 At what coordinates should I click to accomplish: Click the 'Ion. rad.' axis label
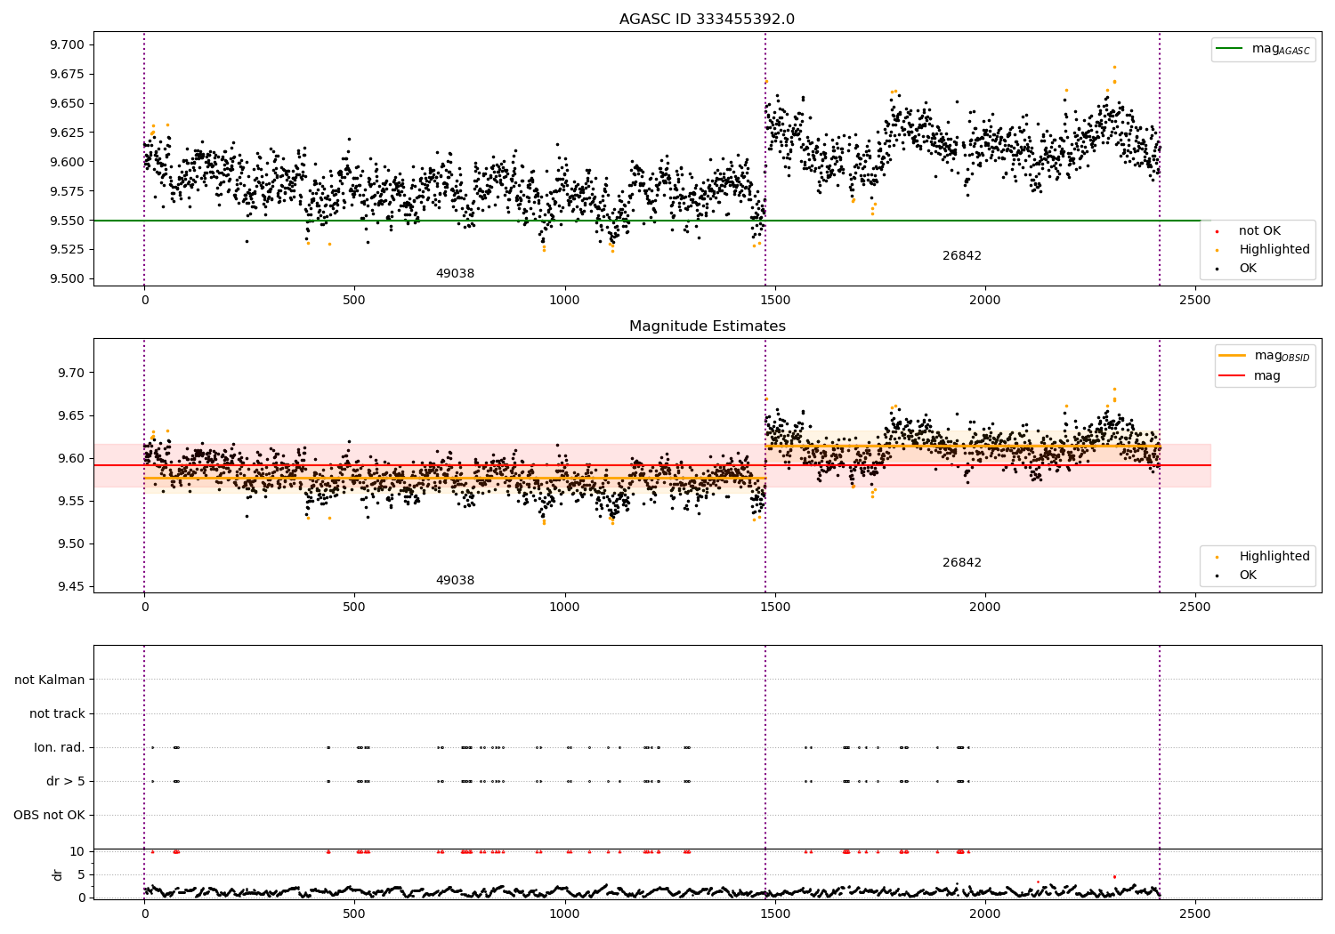pos(60,747)
